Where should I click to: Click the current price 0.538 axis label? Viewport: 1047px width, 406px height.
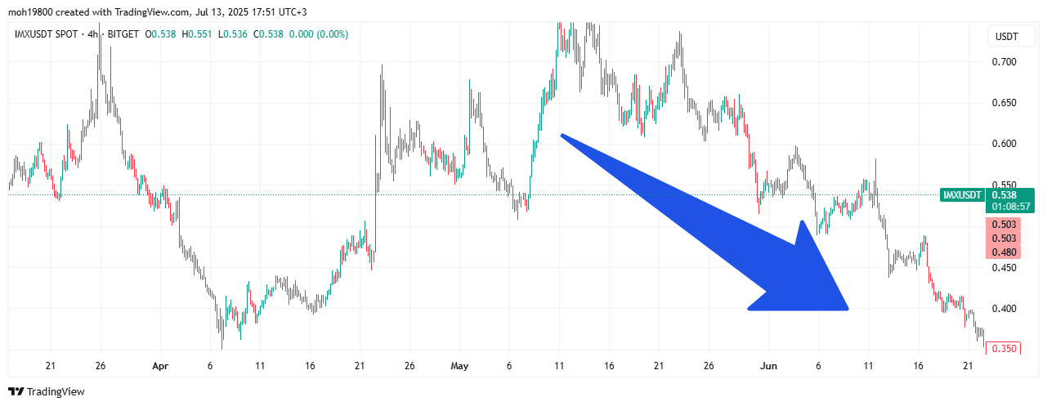[1004, 195]
